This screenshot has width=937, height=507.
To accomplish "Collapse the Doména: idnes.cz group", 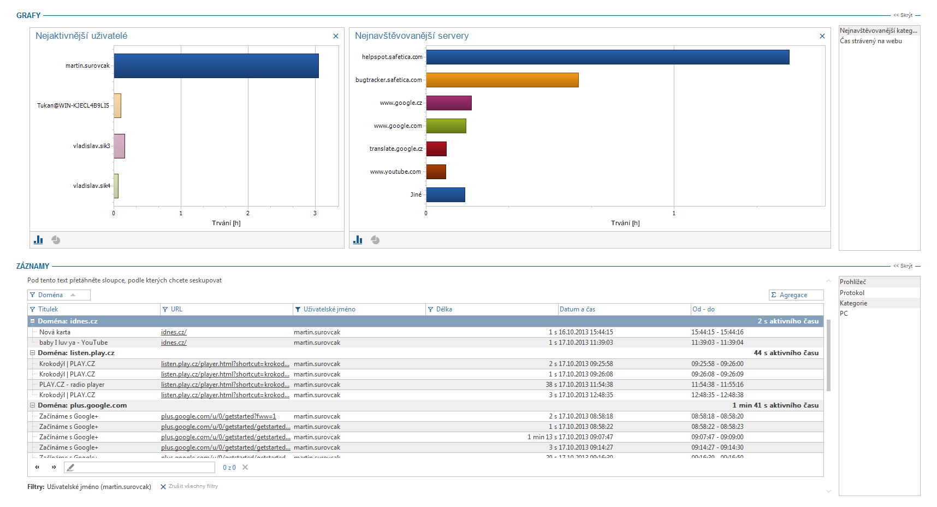I will click(x=33, y=321).
